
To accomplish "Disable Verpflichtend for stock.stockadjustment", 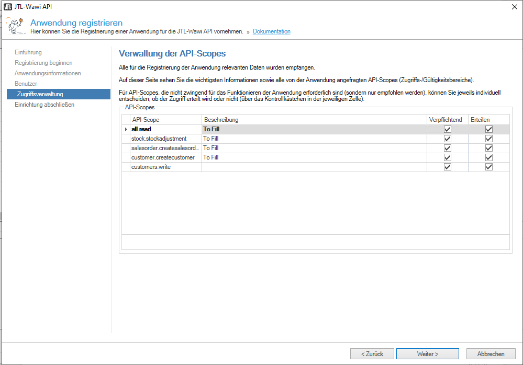I will point(448,139).
